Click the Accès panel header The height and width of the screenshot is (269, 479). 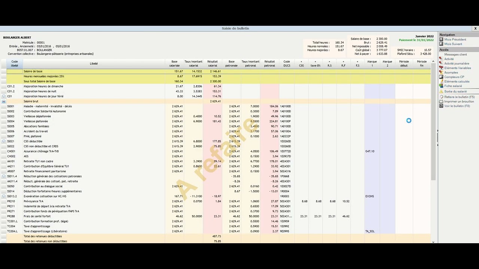click(459, 50)
